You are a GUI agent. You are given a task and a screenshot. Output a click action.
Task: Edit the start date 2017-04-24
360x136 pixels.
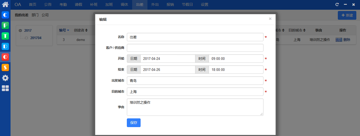pos(168,59)
